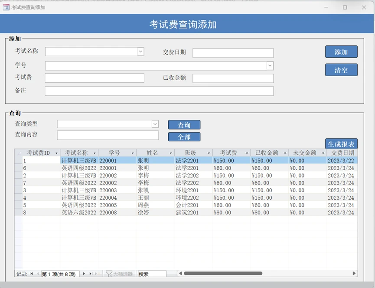Click the 搜索 box in record navigator
This screenshot has width=375, height=288.
(x=152, y=274)
